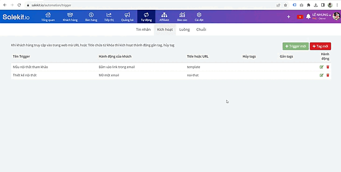The width and height of the screenshot is (341, 172).
Task: Bookmark the page with the star icon
Action: 285,5
